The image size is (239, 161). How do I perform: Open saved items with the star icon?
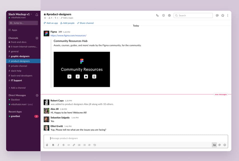click(x=223, y=15)
